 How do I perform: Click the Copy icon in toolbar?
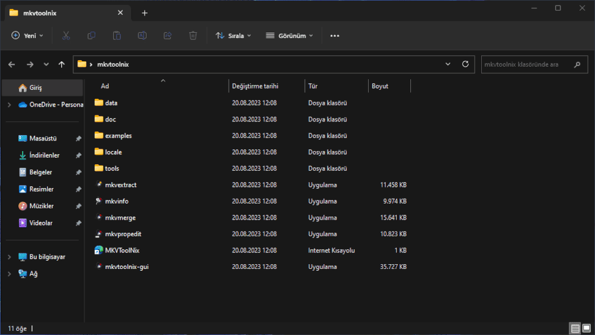point(92,36)
